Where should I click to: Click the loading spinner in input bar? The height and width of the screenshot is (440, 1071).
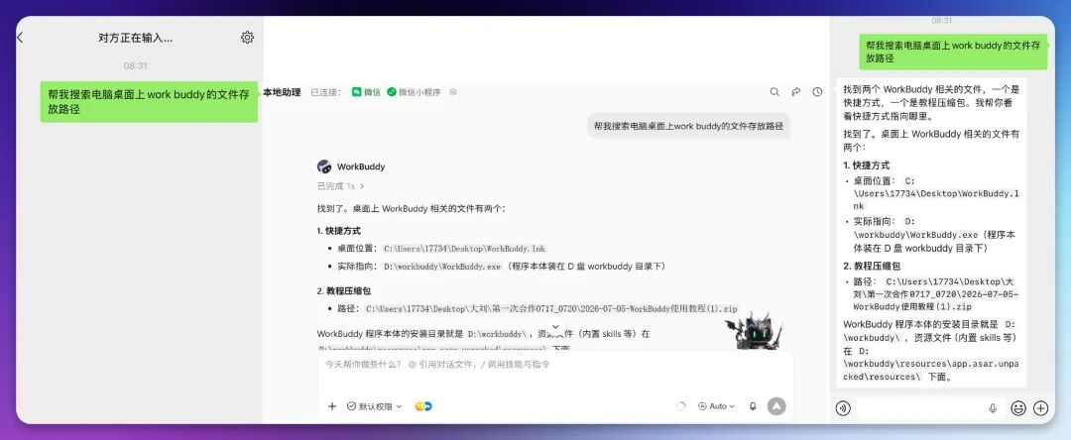click(680, 406)
